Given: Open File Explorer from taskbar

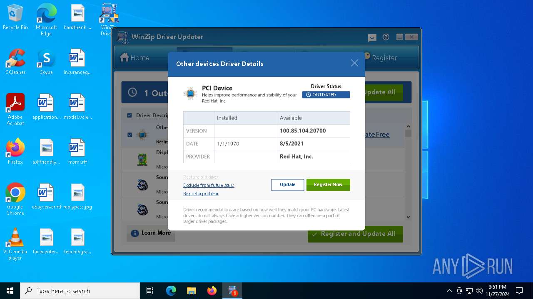Looking at the screenshot, I should point(191,291).
